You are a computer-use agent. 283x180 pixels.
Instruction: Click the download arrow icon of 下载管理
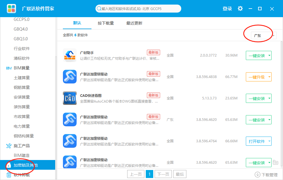257,175
